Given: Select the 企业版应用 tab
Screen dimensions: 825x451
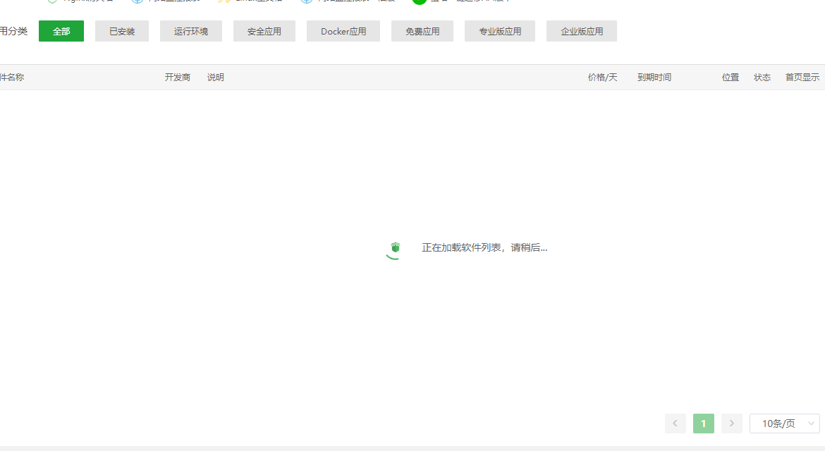Looking at the screenshot, I should click(x=582, y=31).
